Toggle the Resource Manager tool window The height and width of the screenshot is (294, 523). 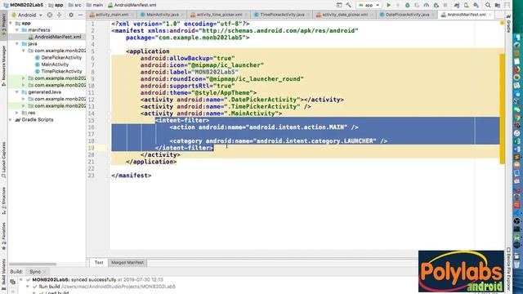pos(3,66)
